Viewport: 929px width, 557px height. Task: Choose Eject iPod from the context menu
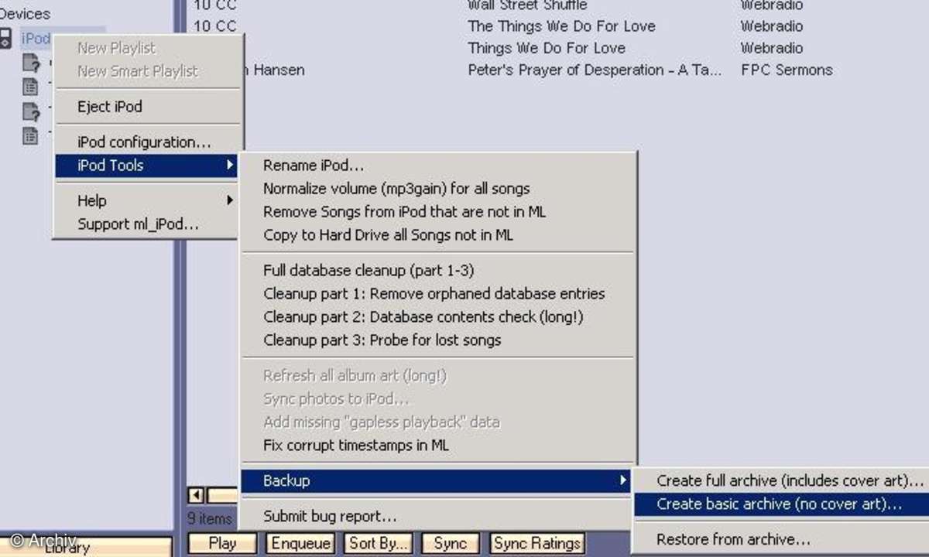109,107
